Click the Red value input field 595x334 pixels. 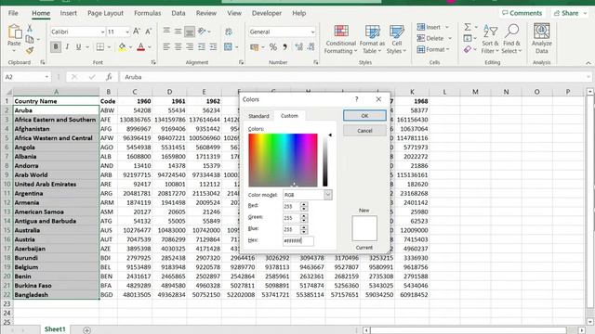pyautogui.click(x=291, y=206)
